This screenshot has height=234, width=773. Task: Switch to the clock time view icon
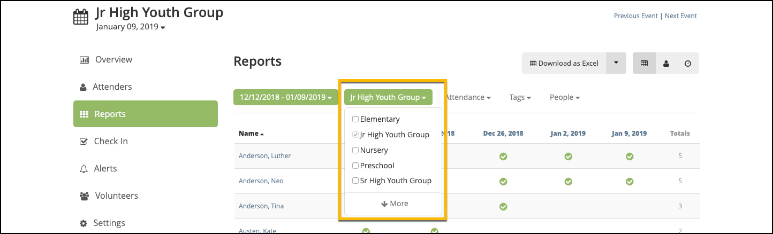point(688,63)
